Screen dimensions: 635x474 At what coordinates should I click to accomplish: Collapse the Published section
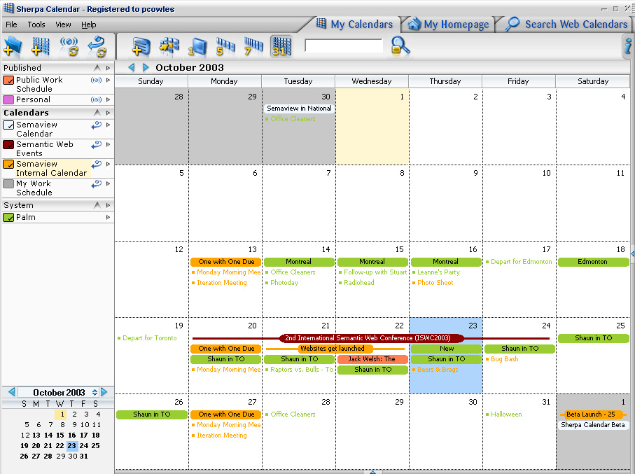click(97, 68)
